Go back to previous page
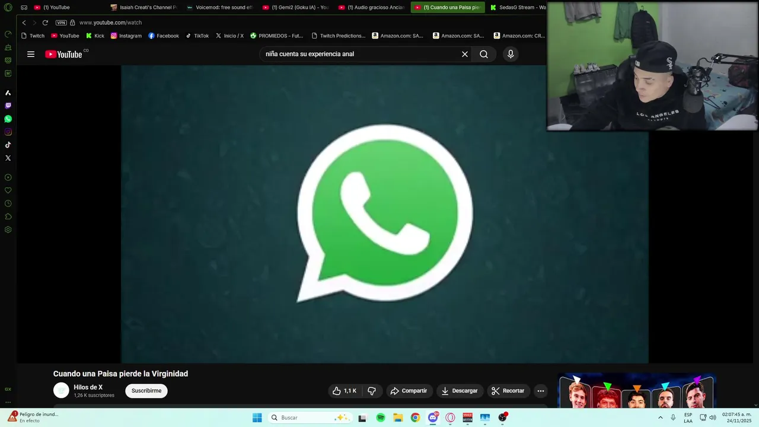759x427 pixels. (x=24, y=23)
